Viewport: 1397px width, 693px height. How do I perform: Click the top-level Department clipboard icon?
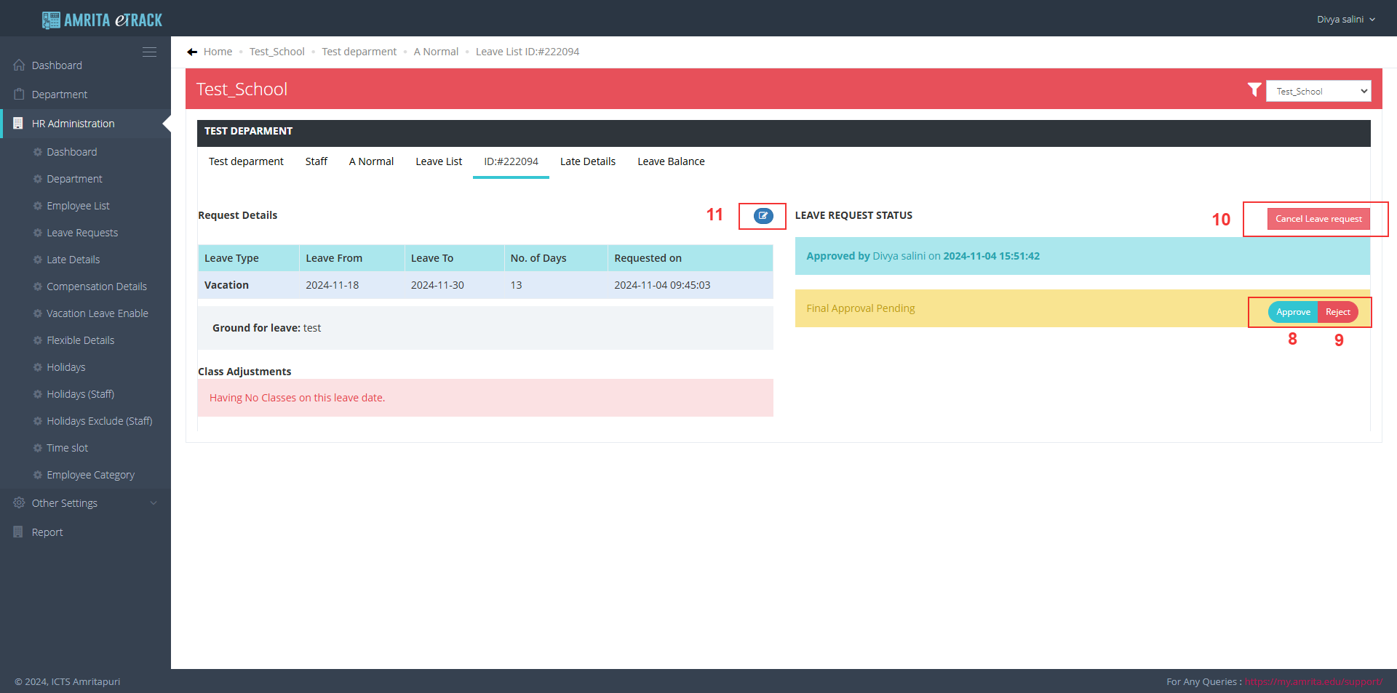(20, 95)
